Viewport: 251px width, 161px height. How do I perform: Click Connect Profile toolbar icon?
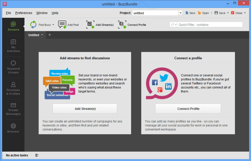122,25
